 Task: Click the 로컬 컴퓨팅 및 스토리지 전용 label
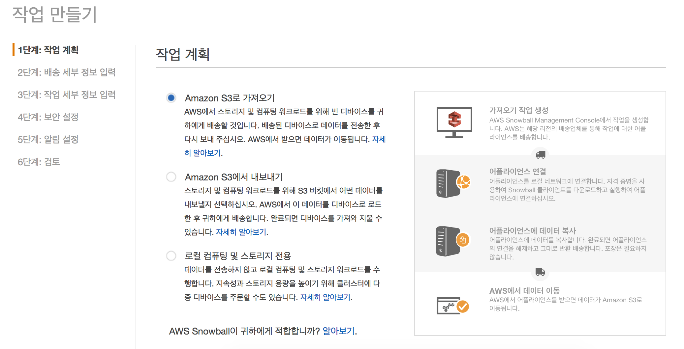coord(238,256)
